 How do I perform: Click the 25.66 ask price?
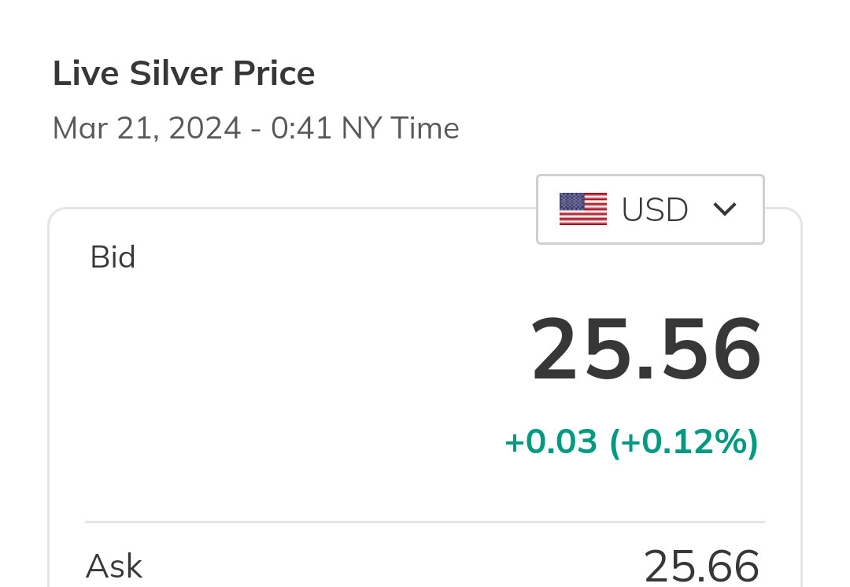(x=701, y=566)
